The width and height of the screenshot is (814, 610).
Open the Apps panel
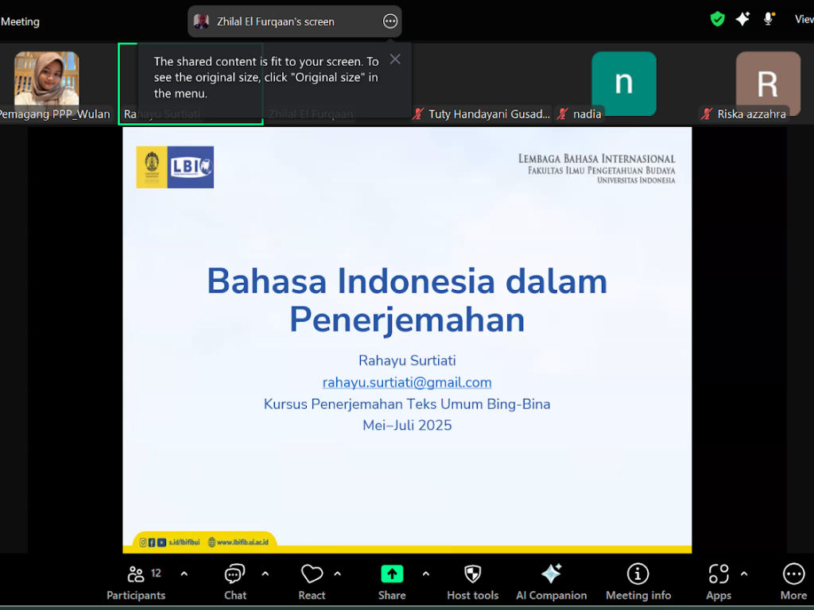(x=719, y=582)
